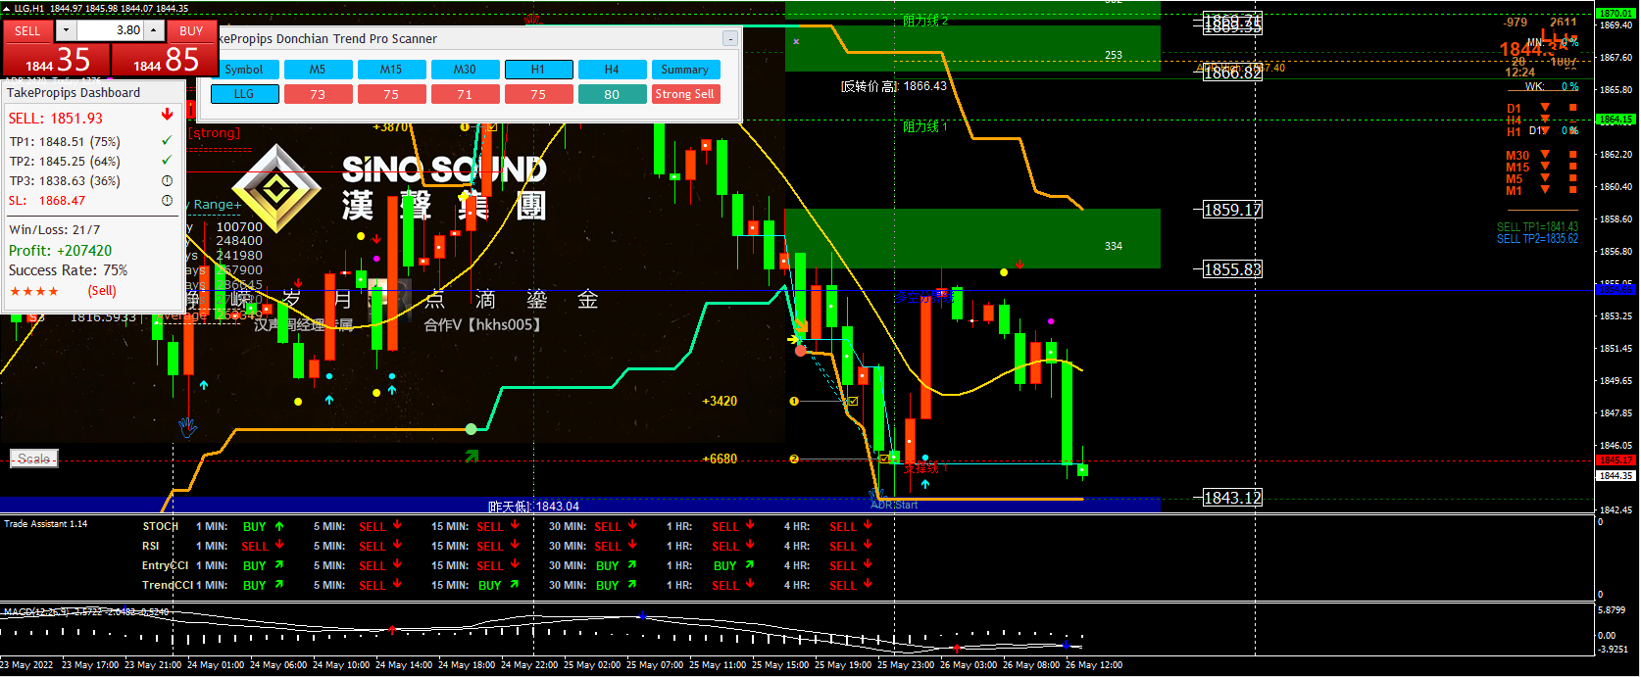The image size is (1641, 677).
Task: Click the Scale button on the chart
Action: click(x=34, y=459)
